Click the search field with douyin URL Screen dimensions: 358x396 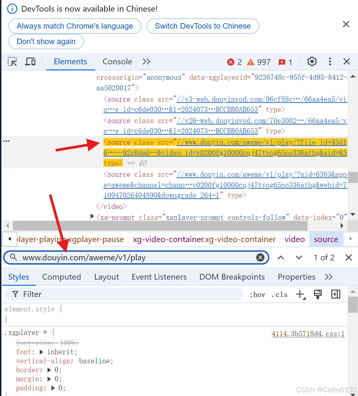(136, 257)
